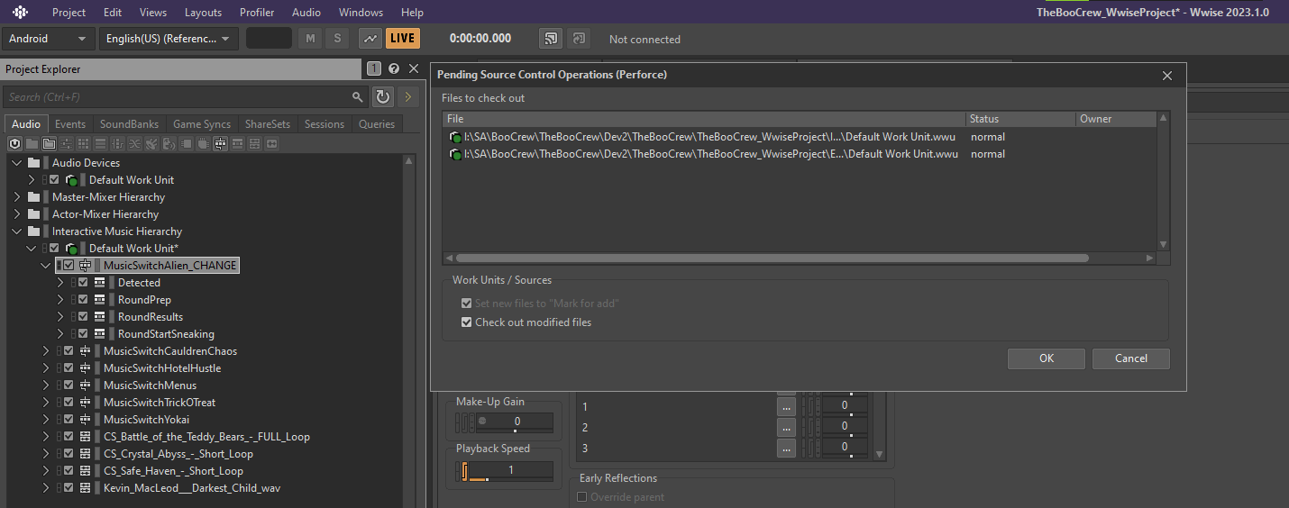Click the ellipsis button on aux send row 1
1289x508 pixels.
[x=786, y=406]
